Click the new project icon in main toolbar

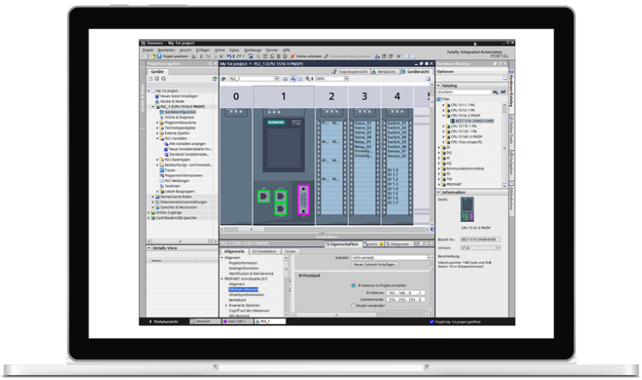tap(147, 56)
